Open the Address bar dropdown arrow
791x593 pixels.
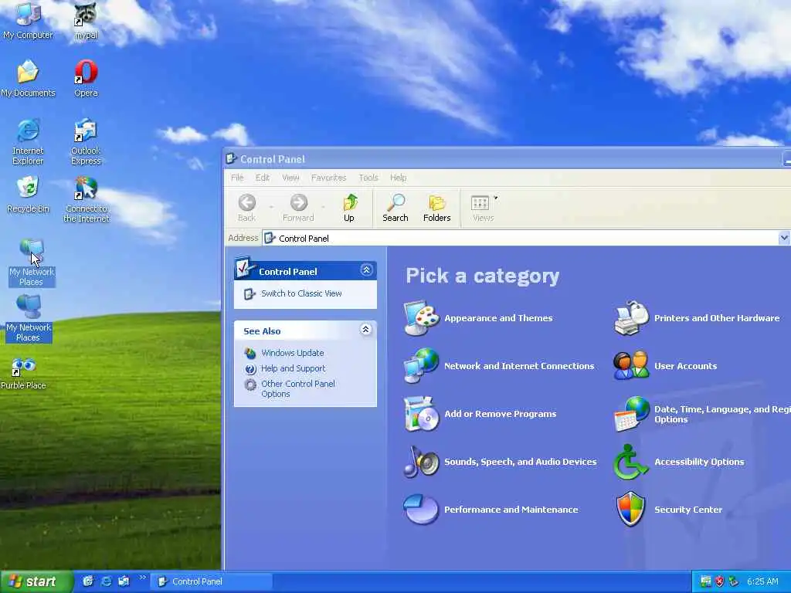tap(784, 238)
